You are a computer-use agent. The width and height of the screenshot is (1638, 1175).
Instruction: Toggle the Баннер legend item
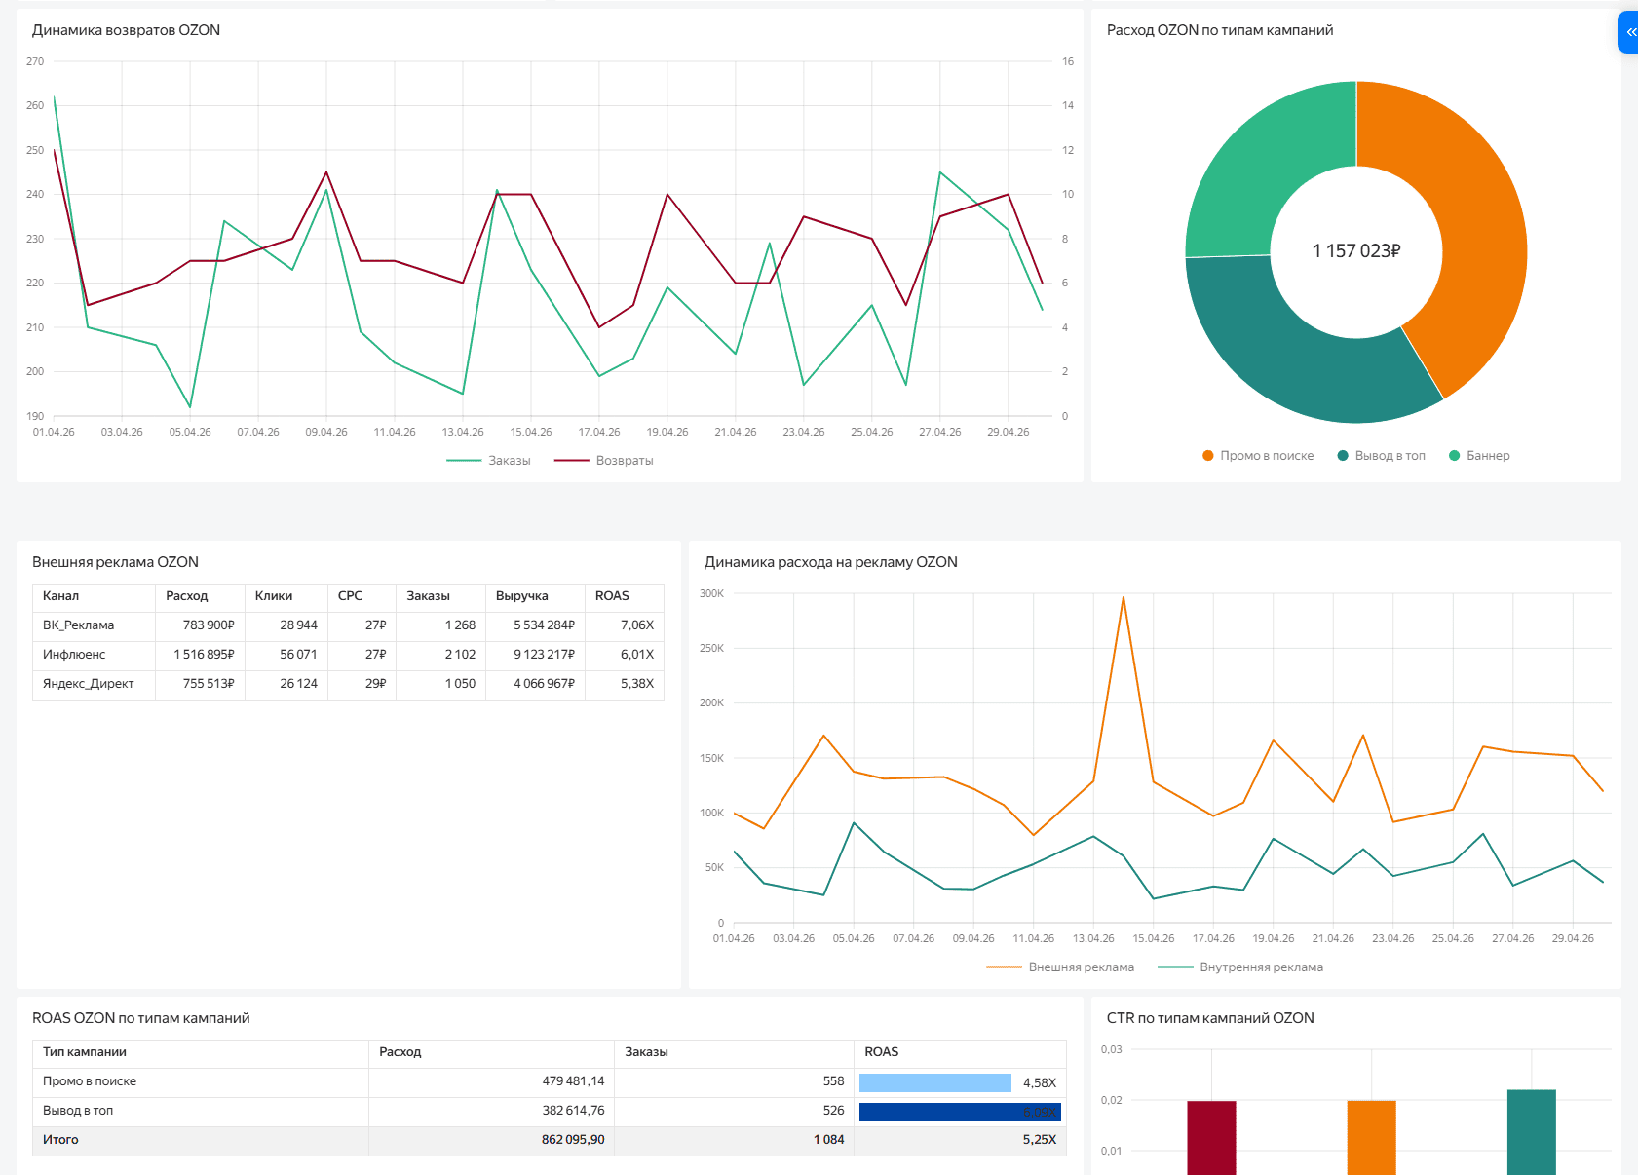[x=1479, y=456]
